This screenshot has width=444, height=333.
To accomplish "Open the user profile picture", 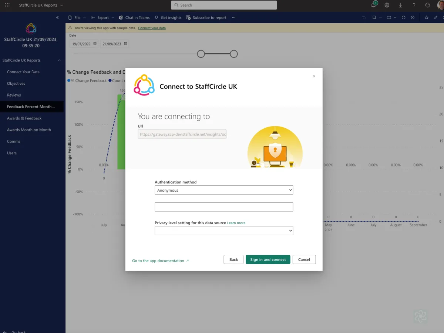I will [441, 5].
